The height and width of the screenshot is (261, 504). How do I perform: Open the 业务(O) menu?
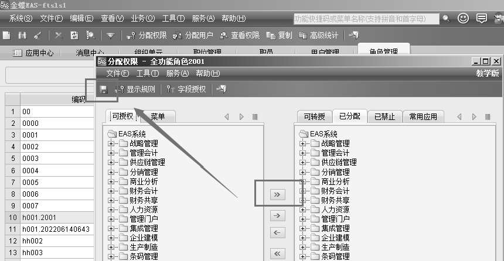coord(143,19)
